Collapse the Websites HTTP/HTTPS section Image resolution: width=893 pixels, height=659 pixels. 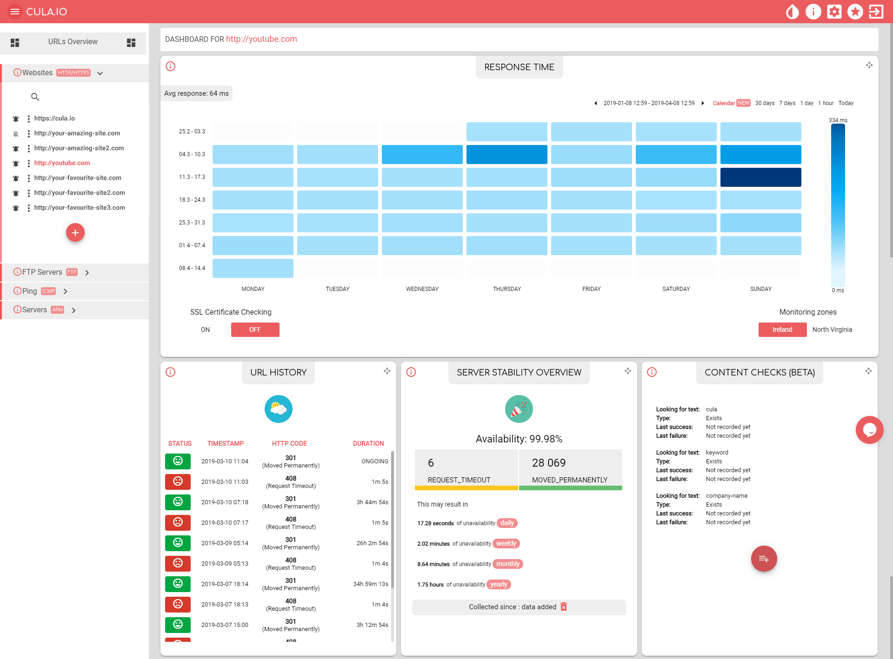click(100, 73)
